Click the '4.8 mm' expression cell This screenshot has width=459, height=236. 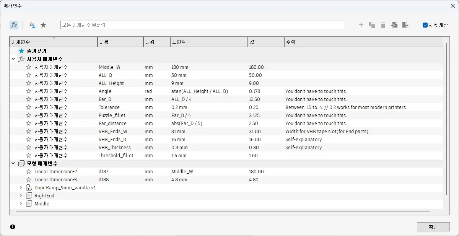pos(179,180)
